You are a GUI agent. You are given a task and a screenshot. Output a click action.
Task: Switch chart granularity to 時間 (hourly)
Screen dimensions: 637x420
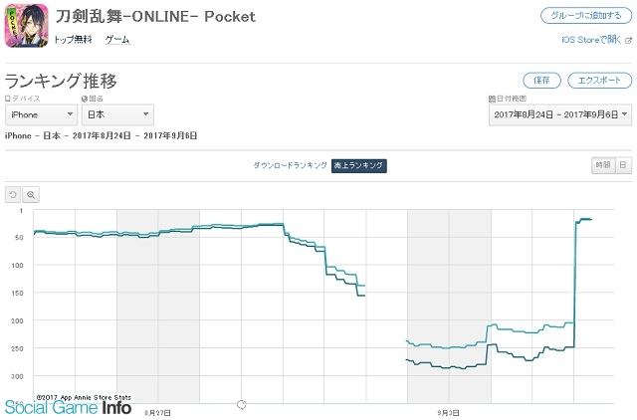pos(603,165)
